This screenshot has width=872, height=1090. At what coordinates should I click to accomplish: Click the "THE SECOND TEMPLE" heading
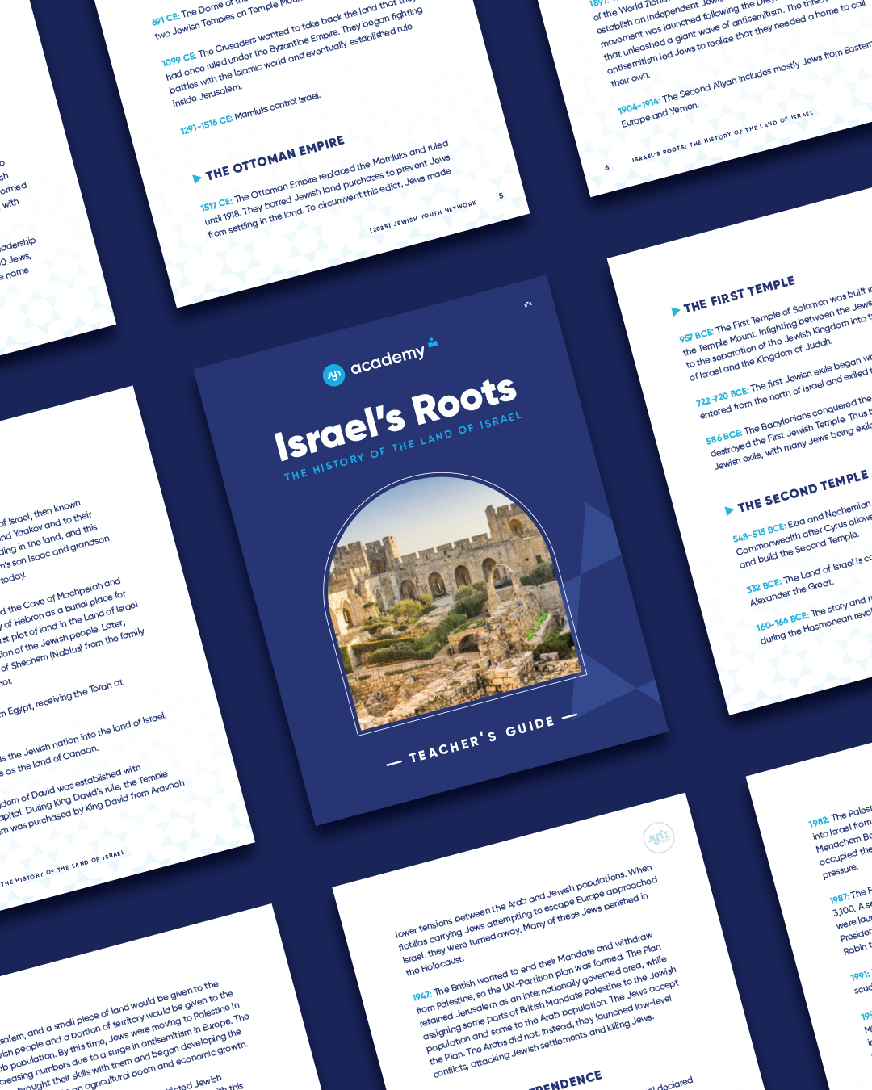point(803,491)
